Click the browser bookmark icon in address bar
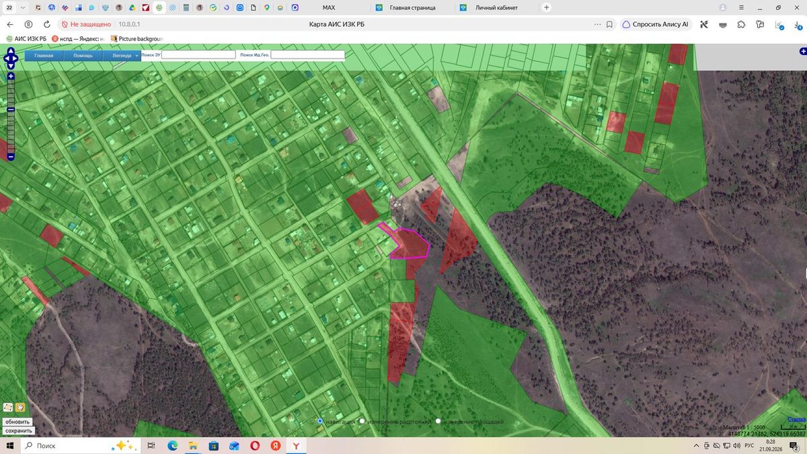 coord(609,24)
